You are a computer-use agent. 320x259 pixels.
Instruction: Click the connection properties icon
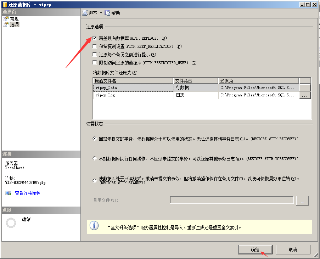[9, 193]
